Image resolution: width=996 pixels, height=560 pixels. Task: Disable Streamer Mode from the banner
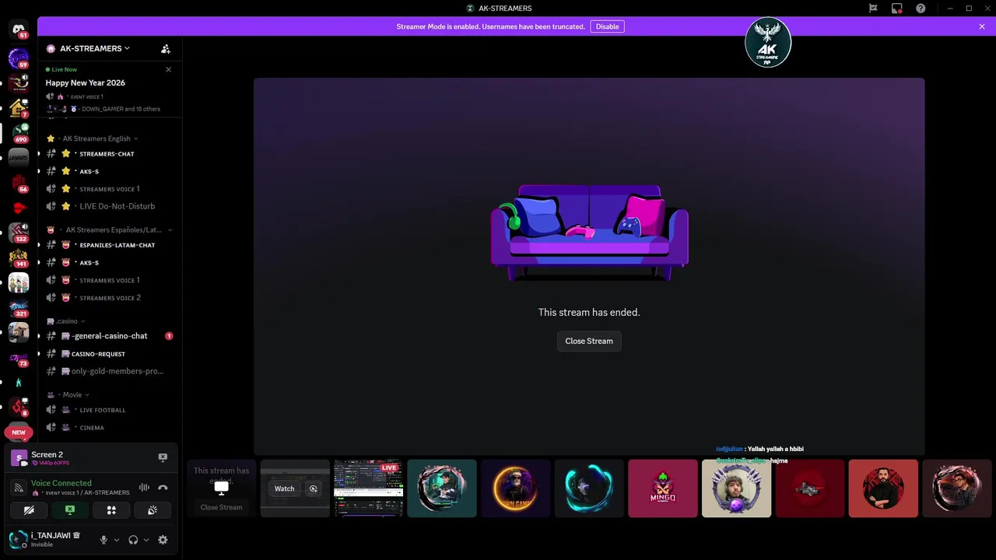(x=607, y=26)
